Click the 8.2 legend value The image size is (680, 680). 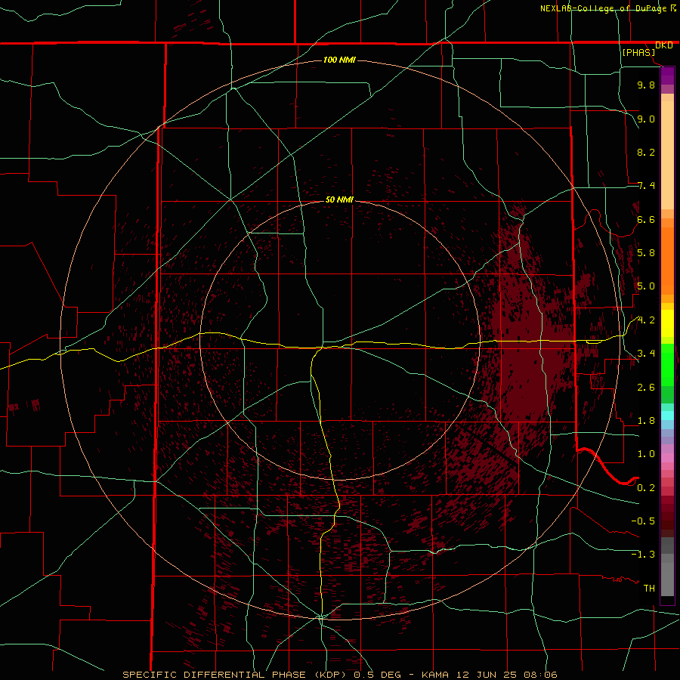pos(646,152)
